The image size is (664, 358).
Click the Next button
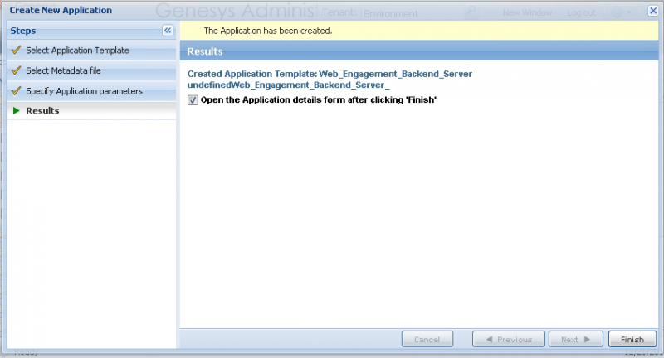(575, 339)
